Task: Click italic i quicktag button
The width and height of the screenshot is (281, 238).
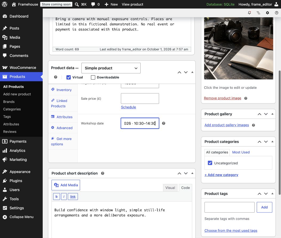Action: tap(64, 197)
